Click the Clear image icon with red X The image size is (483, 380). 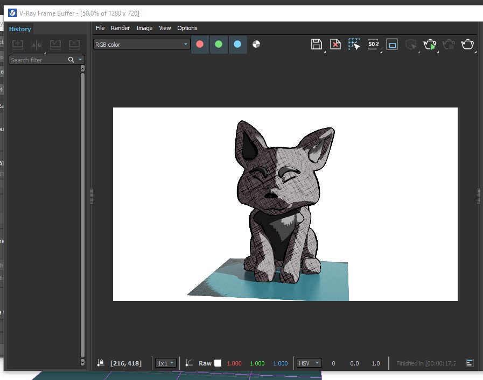point(335,45)
